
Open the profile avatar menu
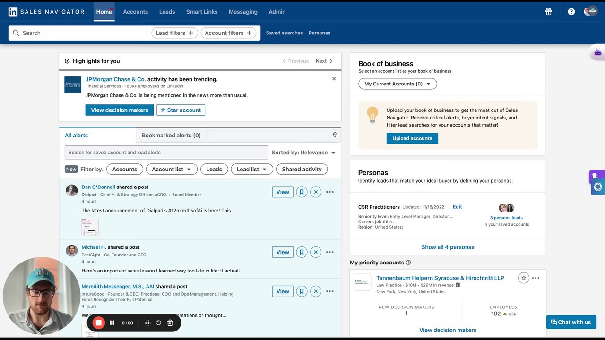point(591,12)
